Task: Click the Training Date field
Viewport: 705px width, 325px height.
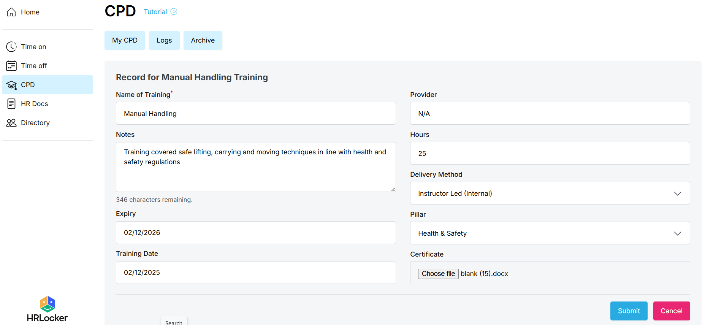Action: (256, 273)
